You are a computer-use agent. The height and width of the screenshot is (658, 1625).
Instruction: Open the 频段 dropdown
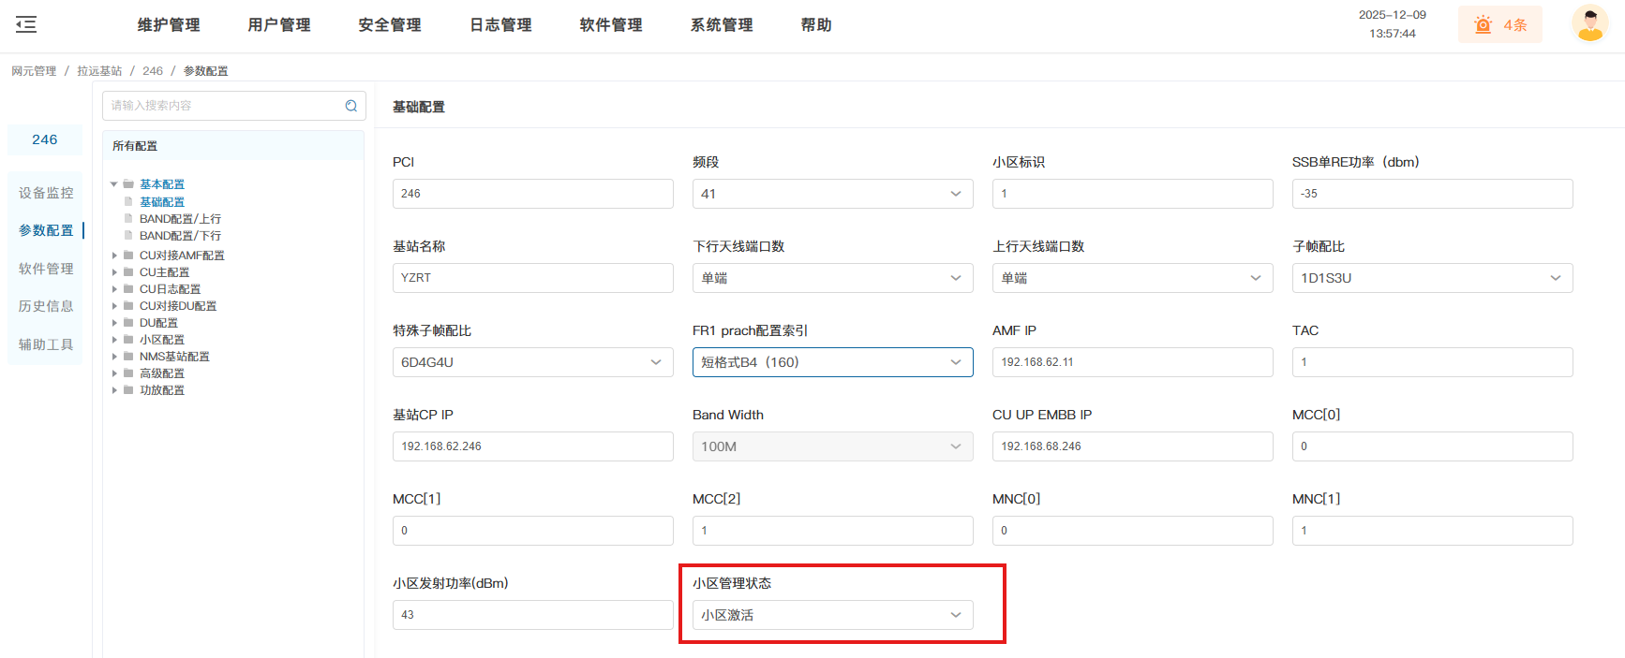click(x=832, y=194)
